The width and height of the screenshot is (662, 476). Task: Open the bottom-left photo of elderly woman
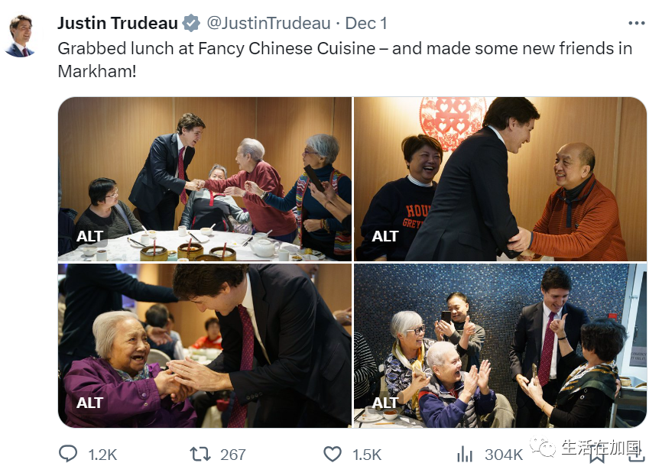pyautogui.click(x=205, y=345)
